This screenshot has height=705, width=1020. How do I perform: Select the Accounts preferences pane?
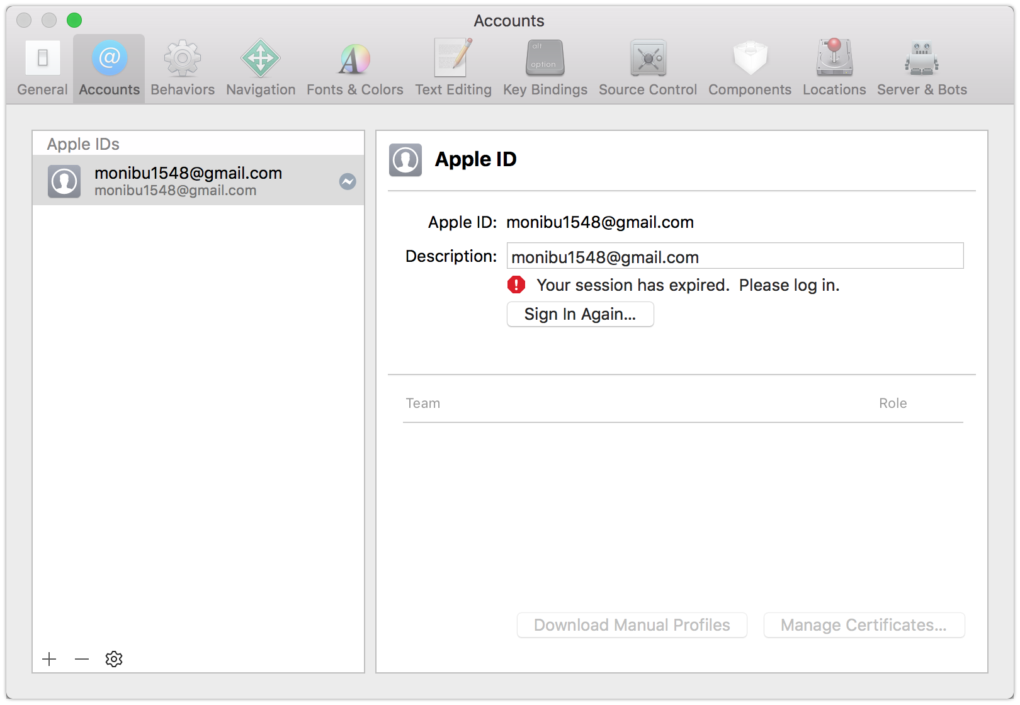tap(109, 69)
